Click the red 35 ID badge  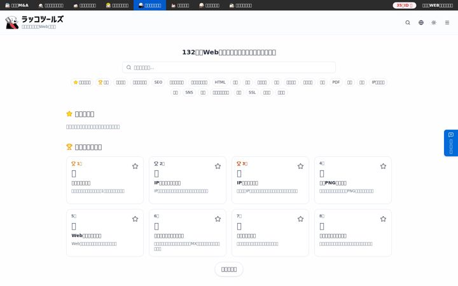tap(405, 5)
